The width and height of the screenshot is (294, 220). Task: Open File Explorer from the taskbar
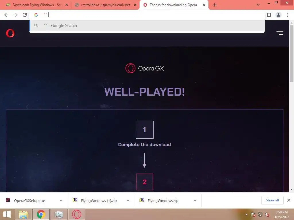[23, 214]
